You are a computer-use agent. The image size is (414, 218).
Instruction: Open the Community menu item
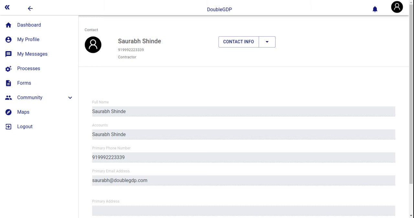(x=30, y=98)
